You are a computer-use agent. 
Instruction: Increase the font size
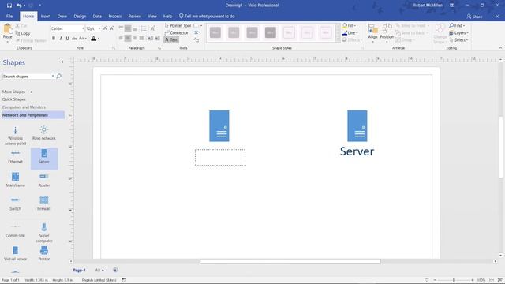[x=105, y=28]
